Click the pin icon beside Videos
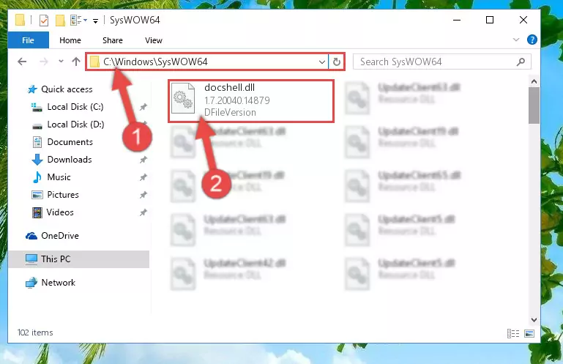Viewport: 563px width, 364px height. tap(143, 212)
